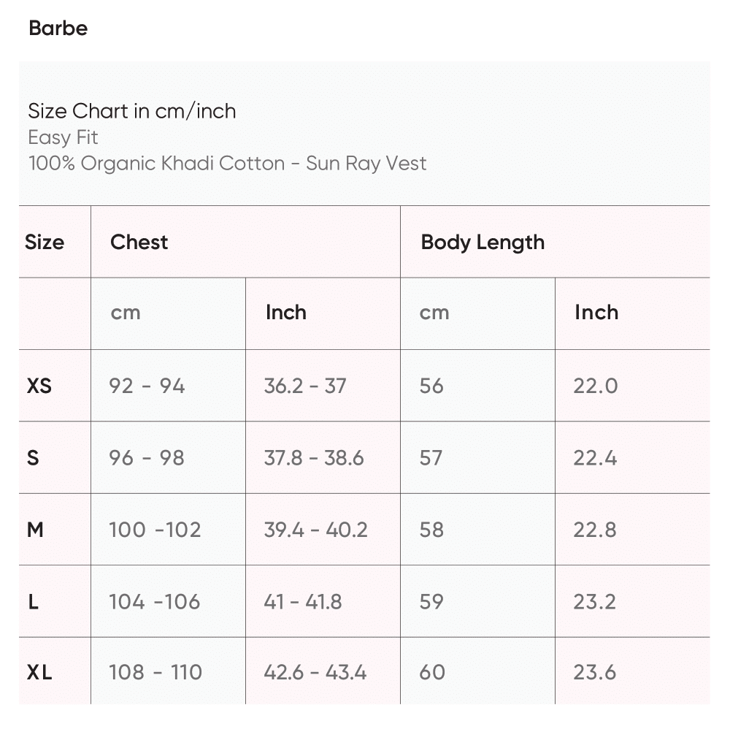
Task: Select the 'Size Chart in cm/inch' heading
Action: click(132, 111)
